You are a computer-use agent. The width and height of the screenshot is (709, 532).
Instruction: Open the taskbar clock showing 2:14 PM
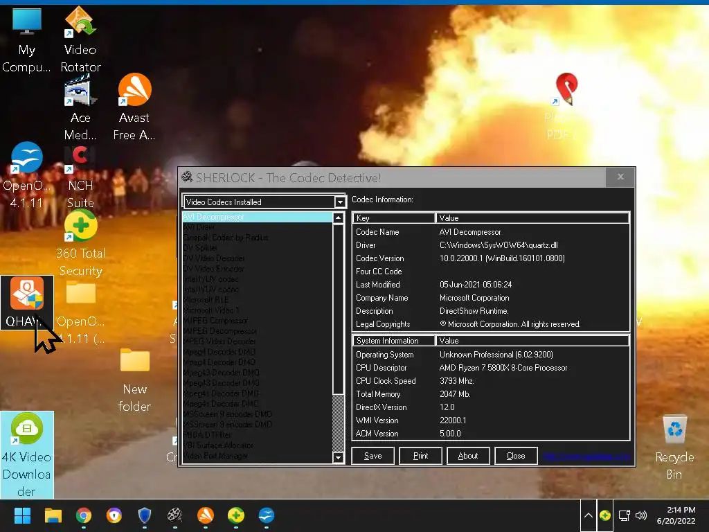point(676,515)
